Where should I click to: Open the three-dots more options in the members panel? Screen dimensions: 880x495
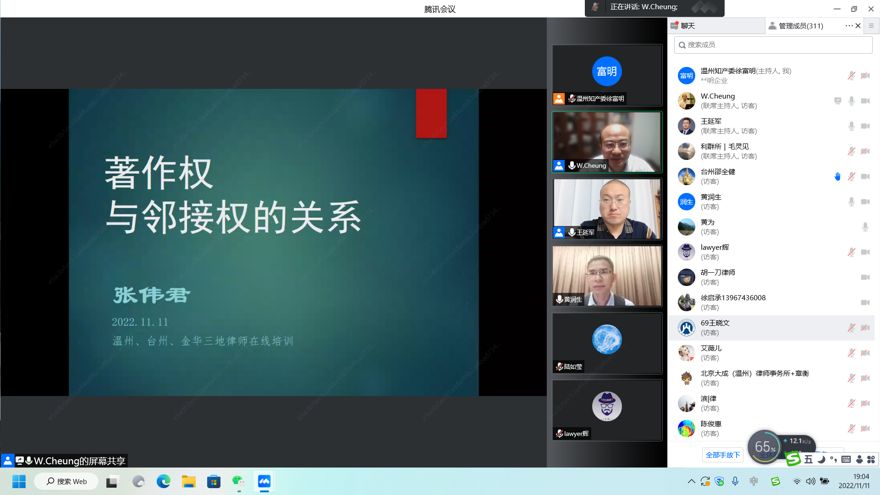tap(848, 26)
